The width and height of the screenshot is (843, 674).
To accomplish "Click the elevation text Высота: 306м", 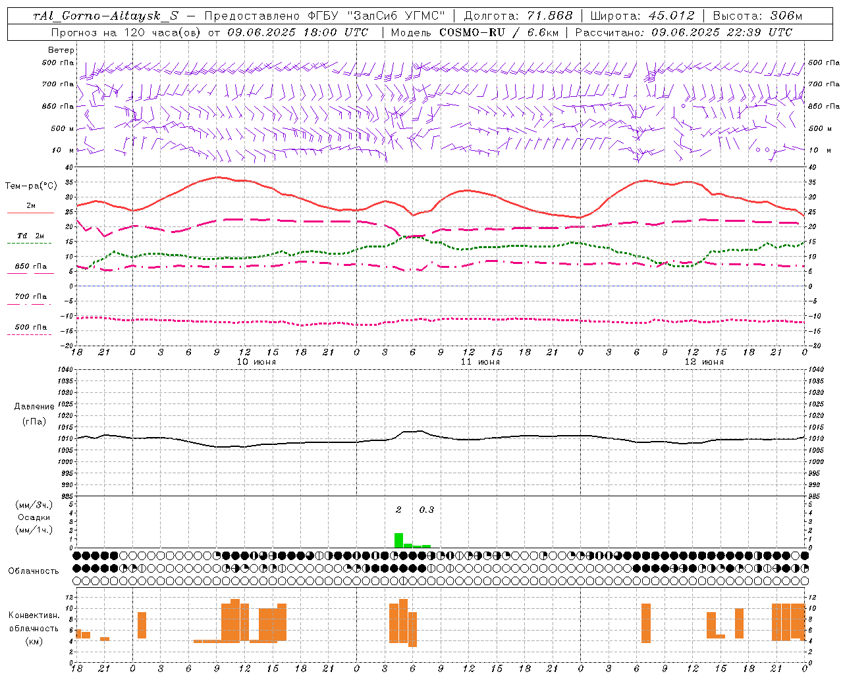I will point(757,16).
